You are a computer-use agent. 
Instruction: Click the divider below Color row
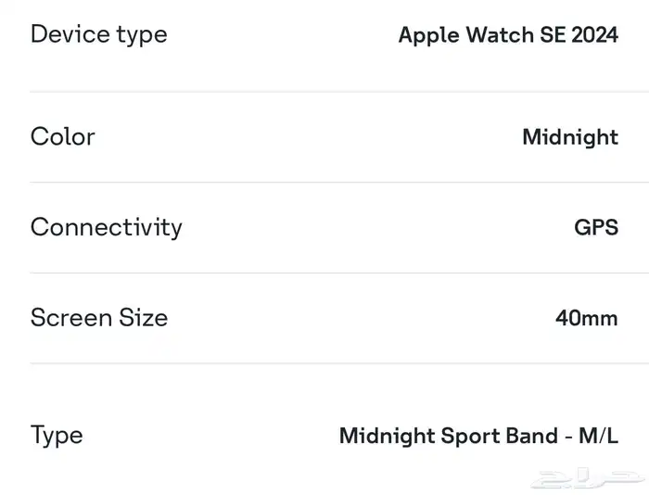click(339, 182)
